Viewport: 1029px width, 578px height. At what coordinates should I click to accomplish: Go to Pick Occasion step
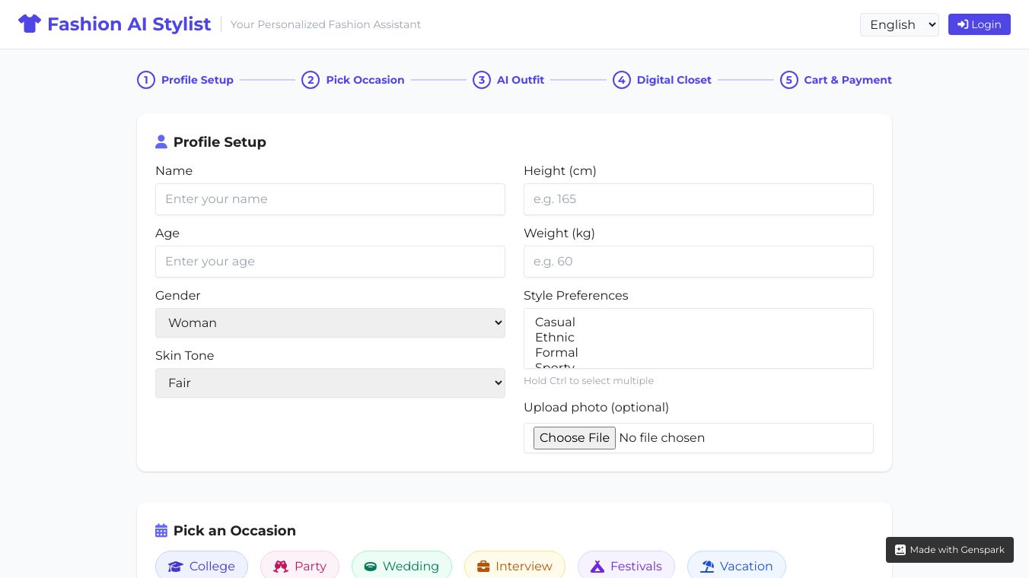click(x=353, y=80)
